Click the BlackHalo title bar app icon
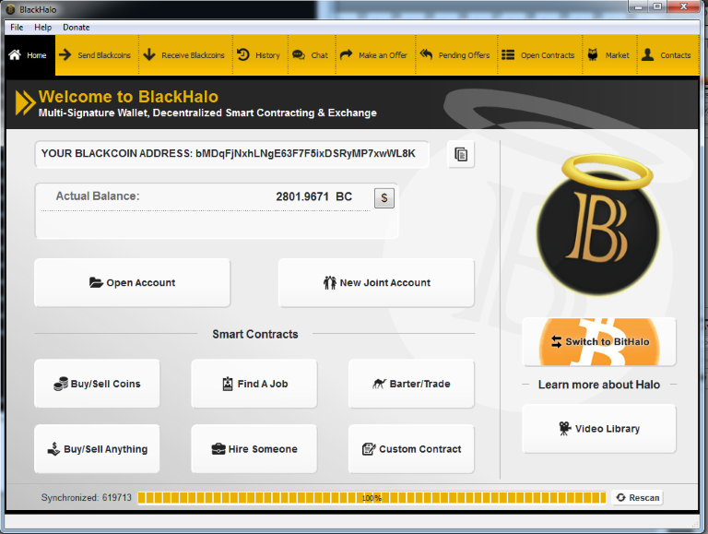Image resolution: width=708 pixels, height=534 pixels. (x=10, y=9)
